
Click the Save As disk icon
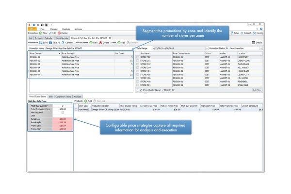pos(50,43)
